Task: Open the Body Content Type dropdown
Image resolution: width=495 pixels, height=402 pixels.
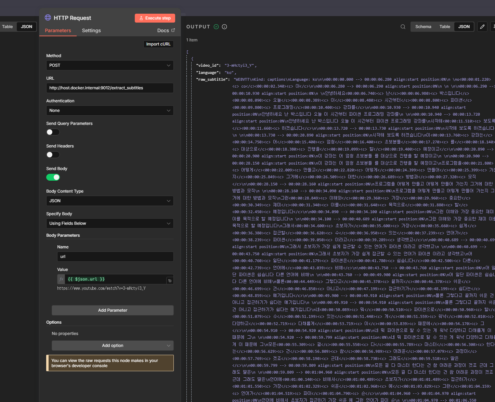Action: [110, 201]
